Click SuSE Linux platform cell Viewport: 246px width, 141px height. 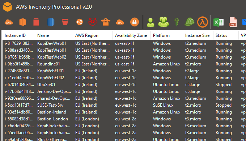[163, 105]
